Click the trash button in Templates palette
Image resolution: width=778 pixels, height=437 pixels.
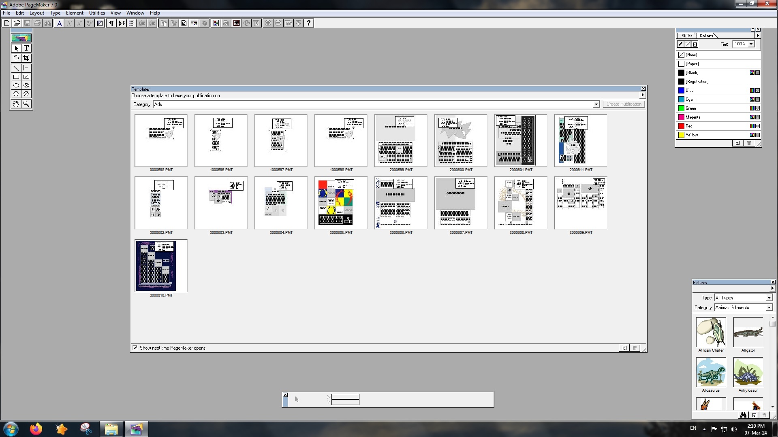[635, 348]
